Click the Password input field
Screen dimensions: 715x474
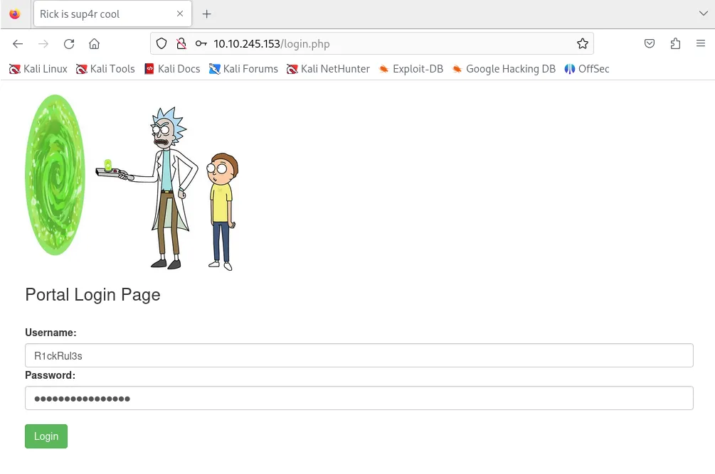point(359,399)
